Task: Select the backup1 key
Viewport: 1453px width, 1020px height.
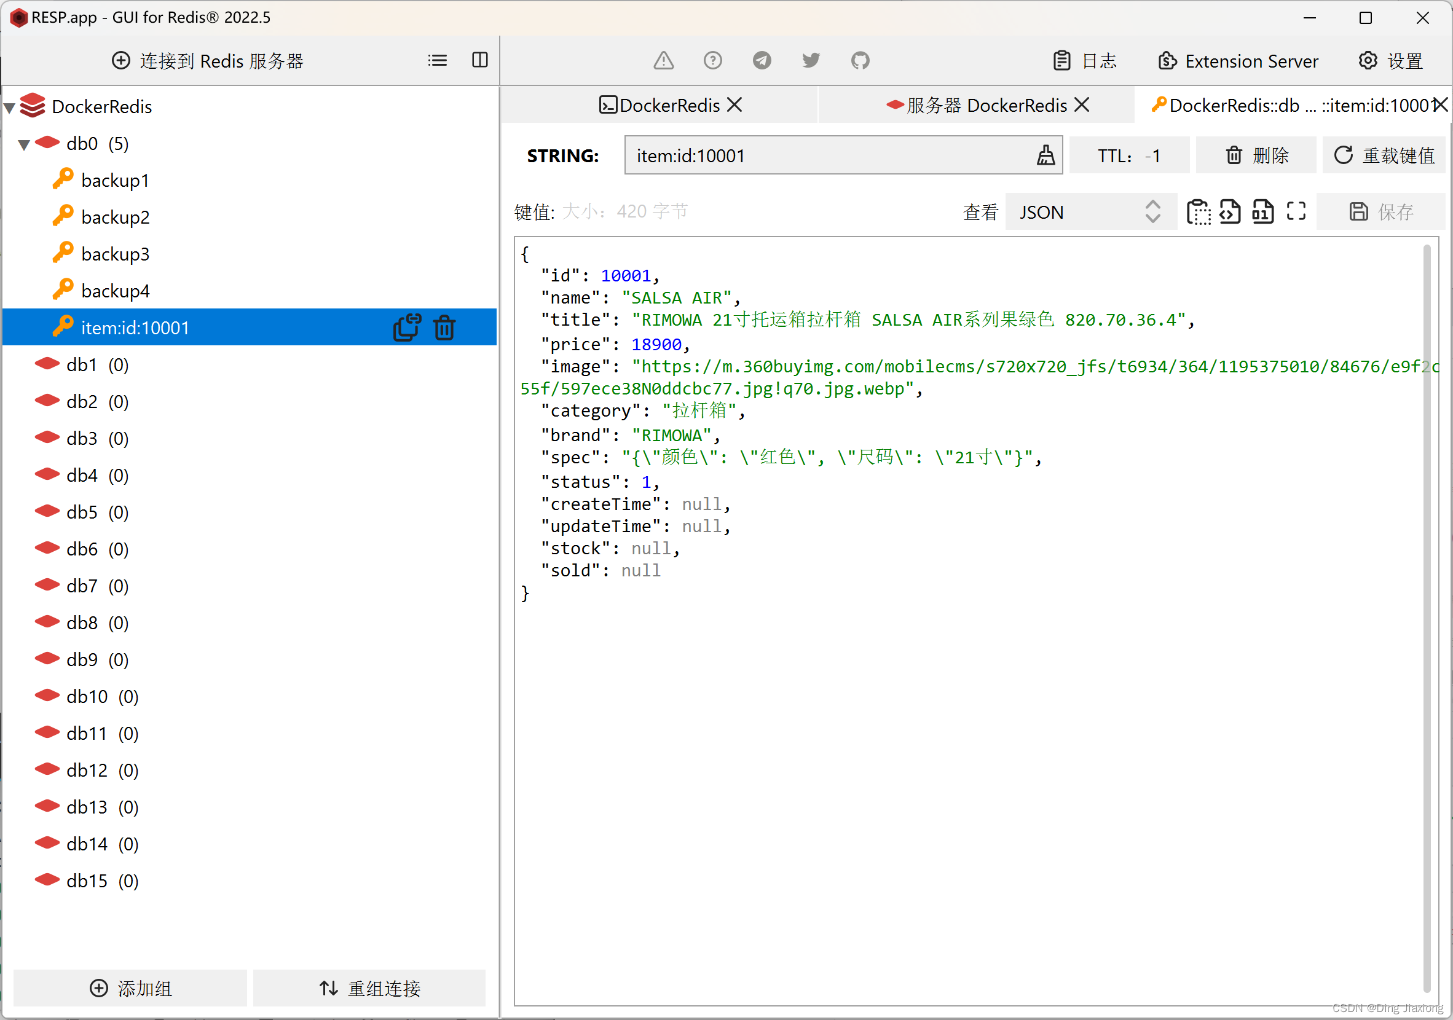Action: tap(114, 180)
